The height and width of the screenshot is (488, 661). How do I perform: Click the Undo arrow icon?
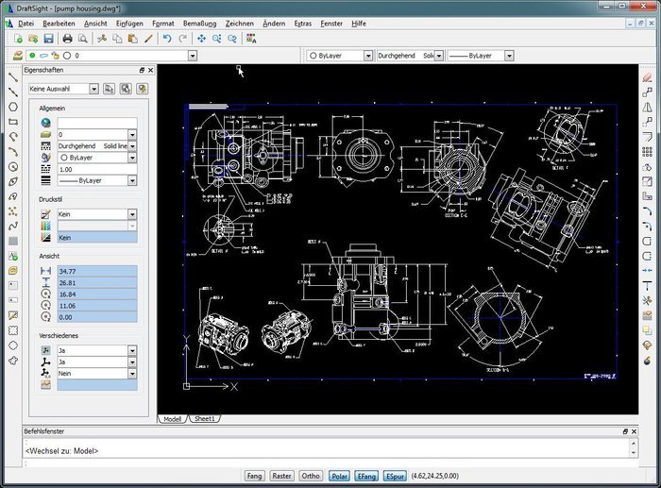167,39
